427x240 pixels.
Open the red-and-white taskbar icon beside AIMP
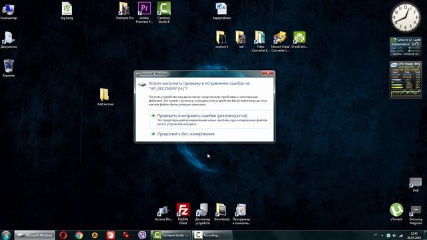pyautogui.click(x=111, y=235)
